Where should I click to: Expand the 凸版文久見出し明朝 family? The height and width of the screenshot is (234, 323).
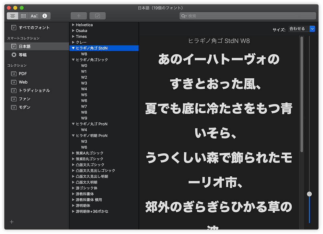click(x=73, y=176)
